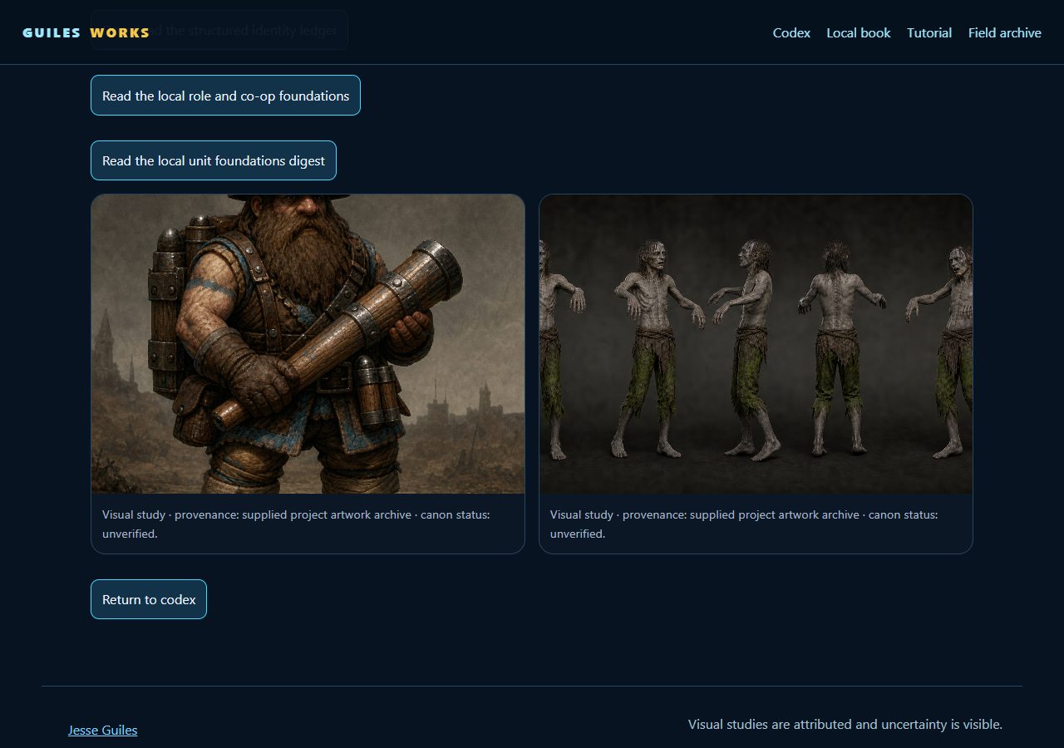Read the local unit foundations digest
The height and width of the screenshot is (748, 1064).
[214, 160]
